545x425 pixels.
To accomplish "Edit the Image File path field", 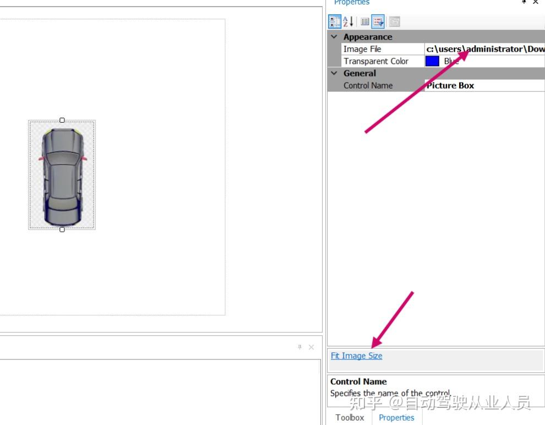I will pyautogui.click(x=484, y=49).
